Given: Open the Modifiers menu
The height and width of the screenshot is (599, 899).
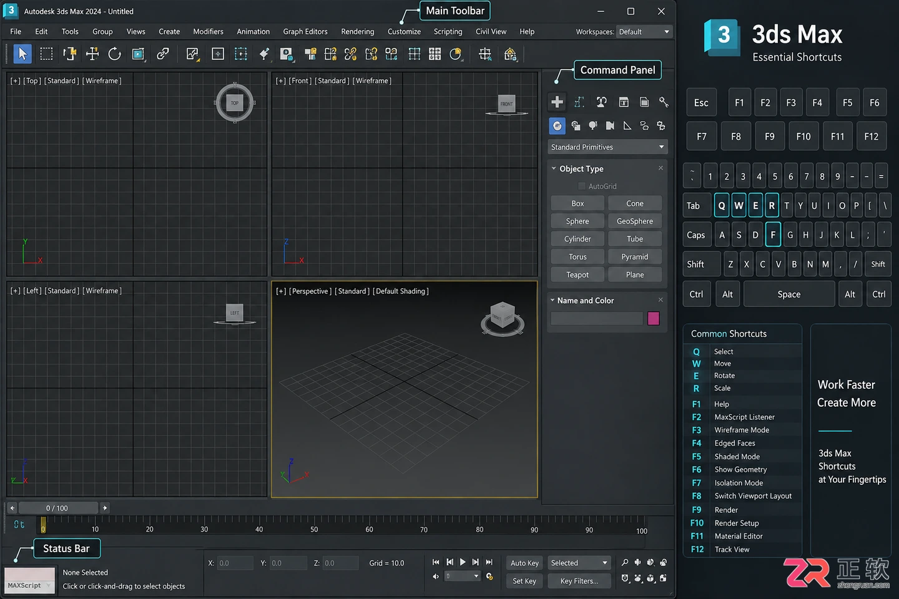Looking at the screenshot, I should pos(208,32).
